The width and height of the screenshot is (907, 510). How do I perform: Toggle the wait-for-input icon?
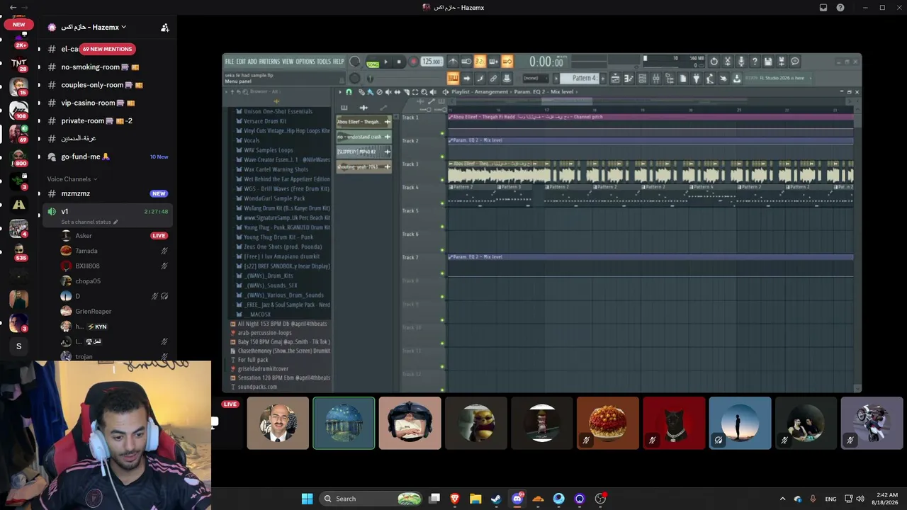466,62
